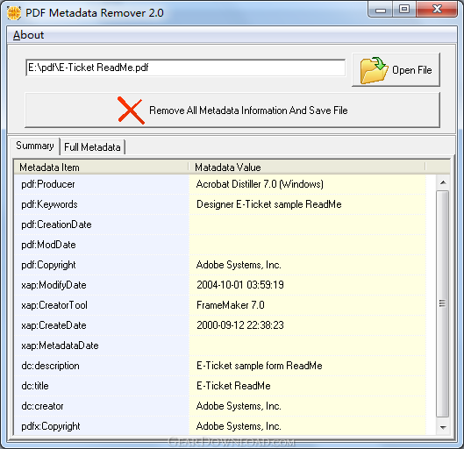The width and height of the screenshot is (464, 449).
Task: Select the pdf:Producer row
Action: [x=220, y=184]
